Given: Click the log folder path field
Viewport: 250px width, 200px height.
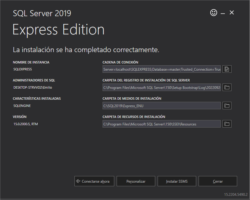Looking at the screenshot, I should pos(161,87).
